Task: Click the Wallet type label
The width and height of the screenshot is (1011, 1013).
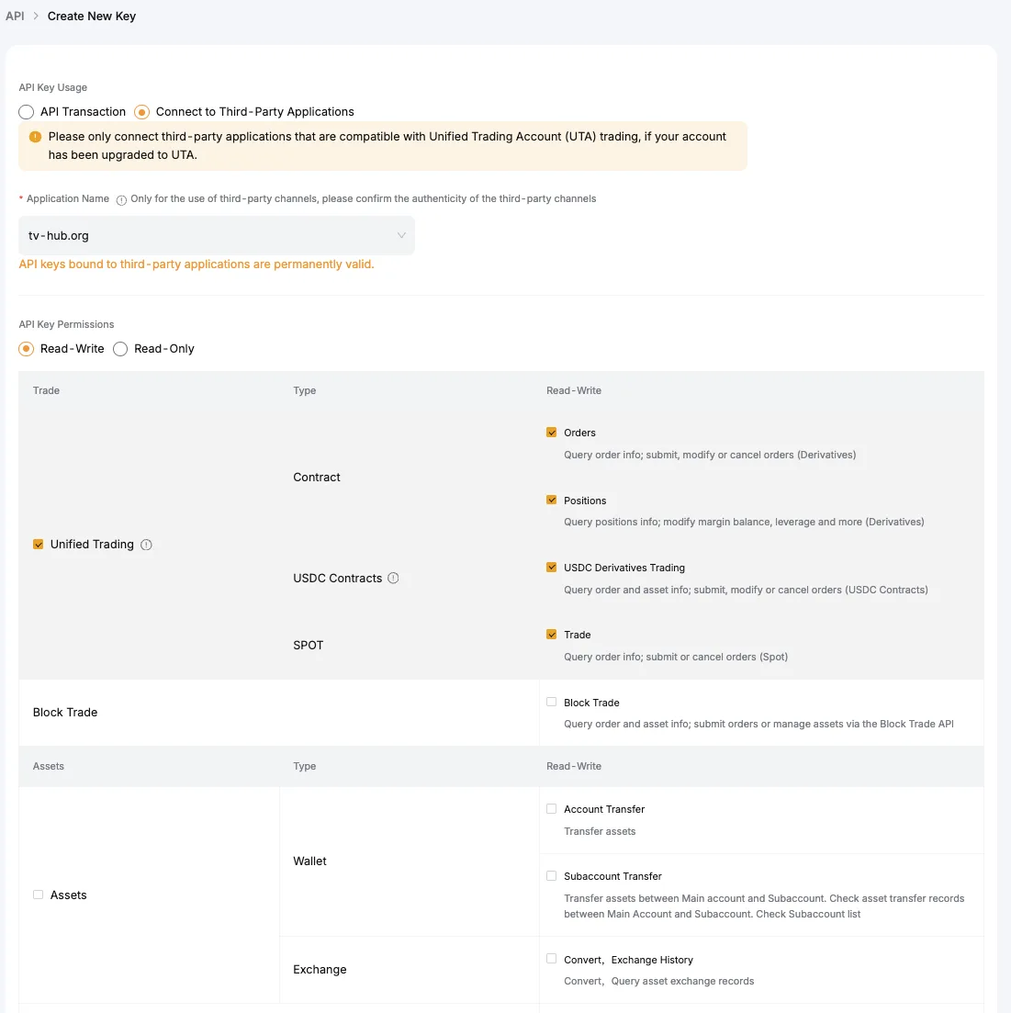Action: [x=309, y=861]
